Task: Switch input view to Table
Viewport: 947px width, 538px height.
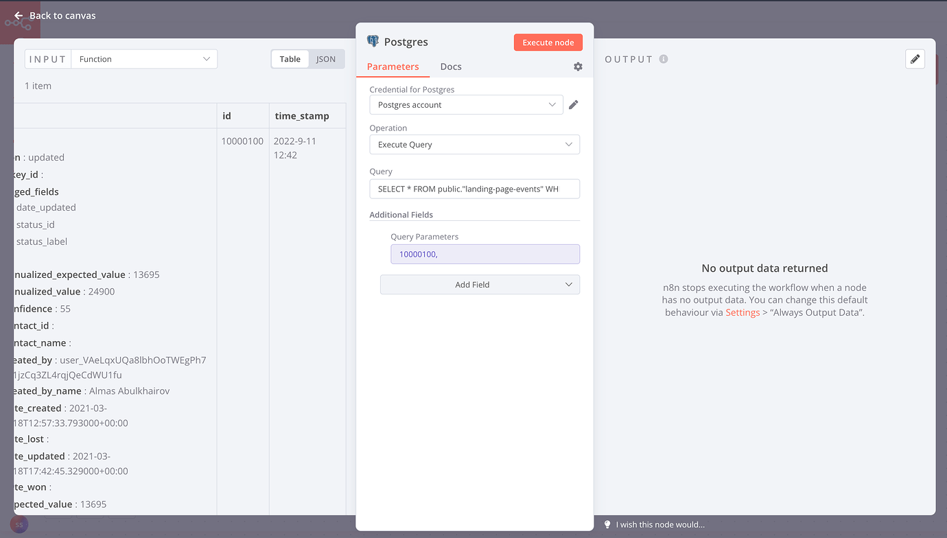Action: tap(290, 59)
